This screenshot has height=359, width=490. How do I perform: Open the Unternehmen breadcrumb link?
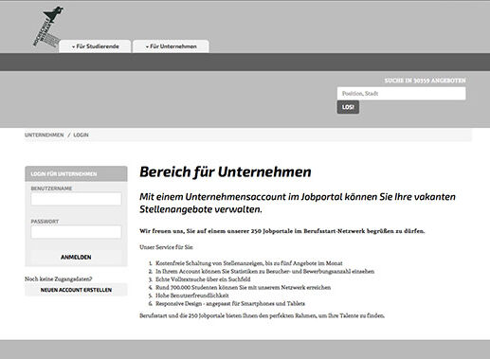click(45, 135)
